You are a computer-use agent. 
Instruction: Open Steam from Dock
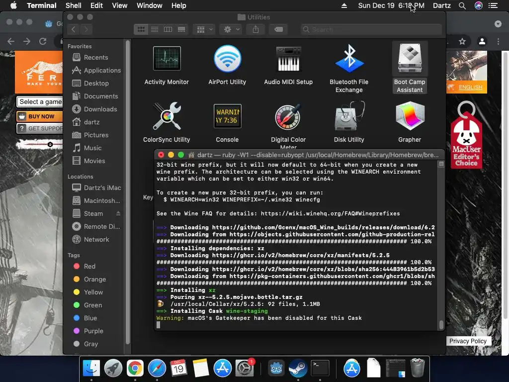298,368
